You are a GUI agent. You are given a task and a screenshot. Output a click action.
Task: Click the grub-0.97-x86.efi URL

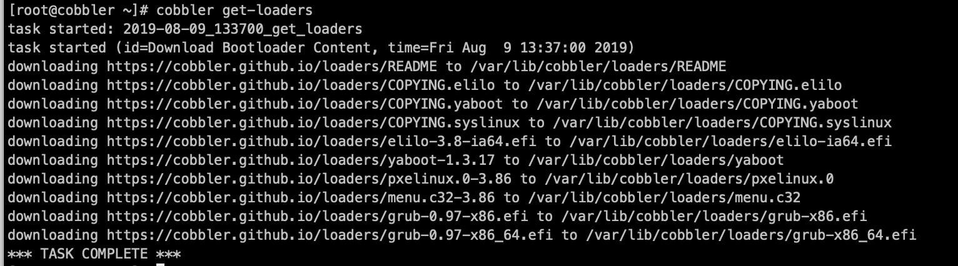pos(318,216)
